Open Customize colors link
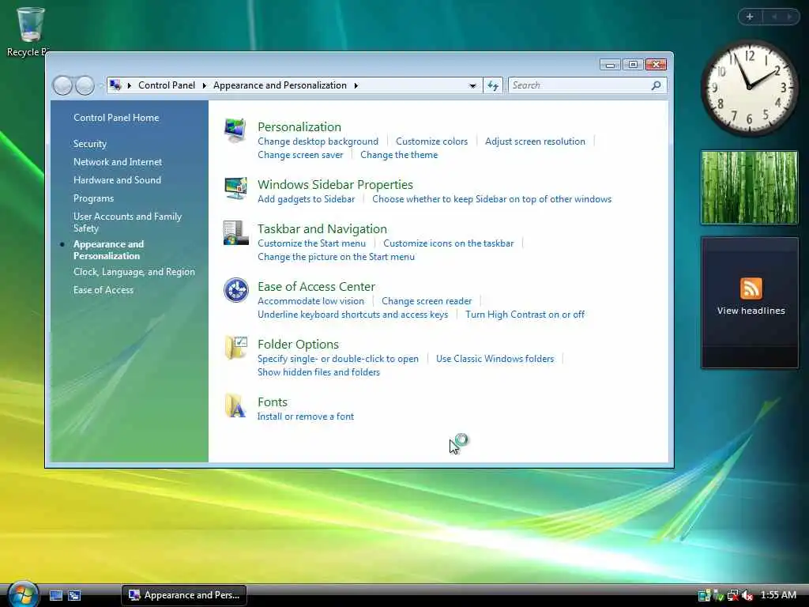 coord(432,141)
